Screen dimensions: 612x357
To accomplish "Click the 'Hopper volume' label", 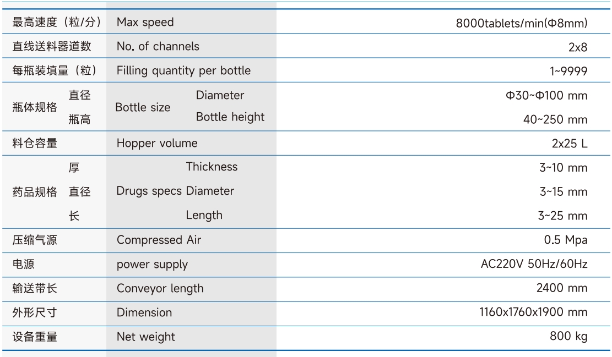I will click(x=156, y=144).
